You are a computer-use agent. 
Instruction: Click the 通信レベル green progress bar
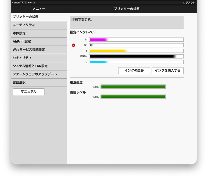coord(133,97)
